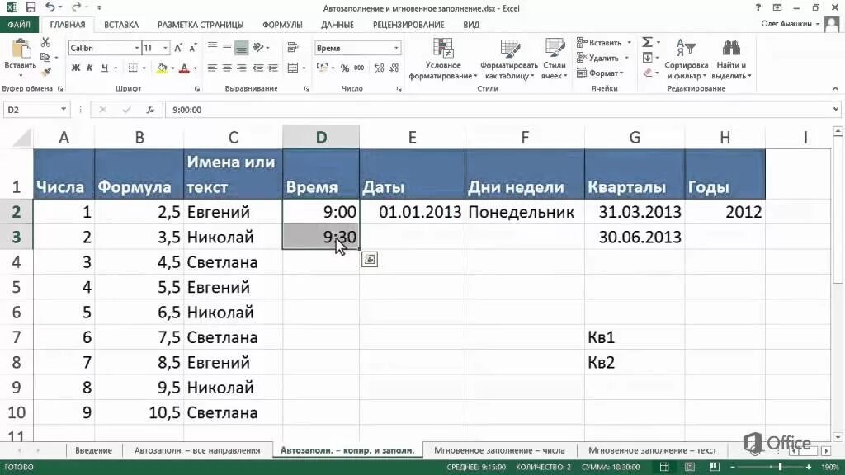Click Вставить cells button

[599, 43]
